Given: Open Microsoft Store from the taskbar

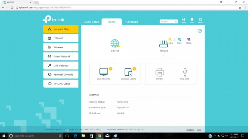Looking at the screenshot, I should pos(91,136).
